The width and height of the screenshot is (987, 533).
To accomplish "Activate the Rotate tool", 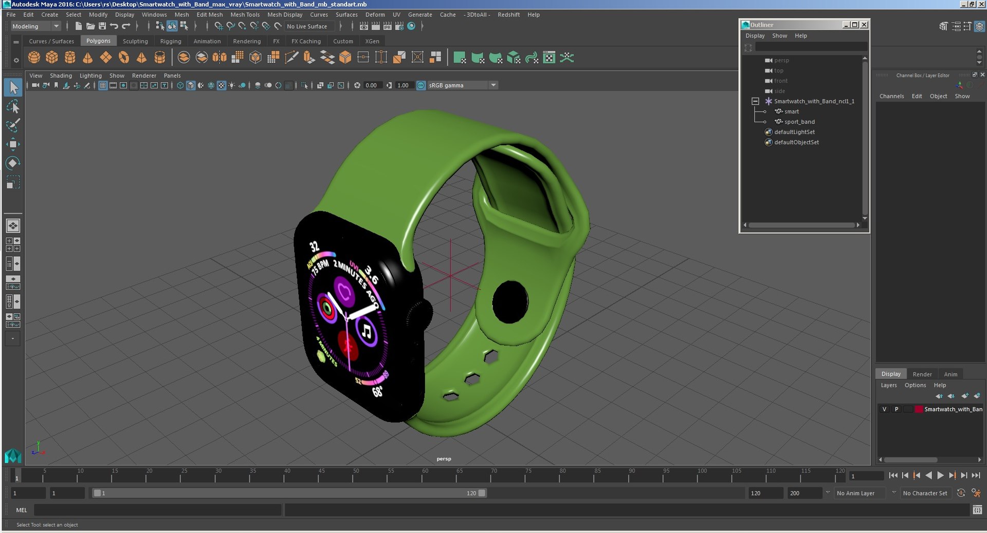I will click(x=13, y=163).
